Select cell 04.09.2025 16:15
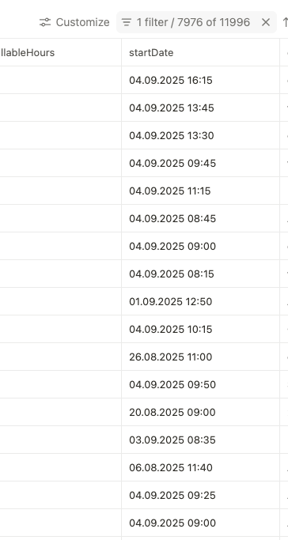 200,80
